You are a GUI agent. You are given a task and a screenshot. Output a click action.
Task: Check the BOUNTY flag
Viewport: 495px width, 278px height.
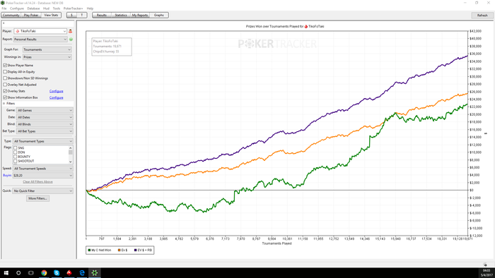(15, 157)
